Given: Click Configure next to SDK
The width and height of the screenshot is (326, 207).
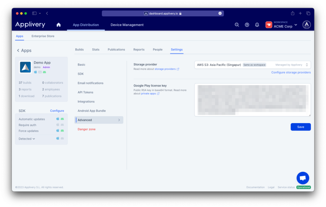Looking at the screenshot, I should 57,111.
